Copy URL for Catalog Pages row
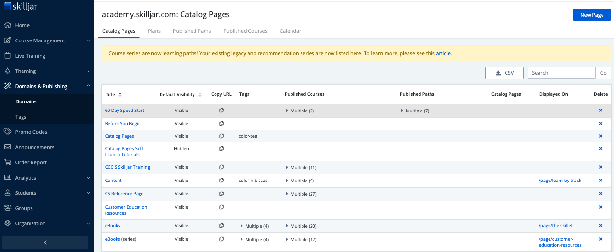614x252 pixels. pyautogui.click(x=221, y=136)
